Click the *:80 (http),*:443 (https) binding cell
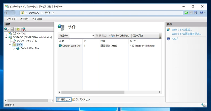This screenshot has width=211, height=111. [x=142, y=46]
